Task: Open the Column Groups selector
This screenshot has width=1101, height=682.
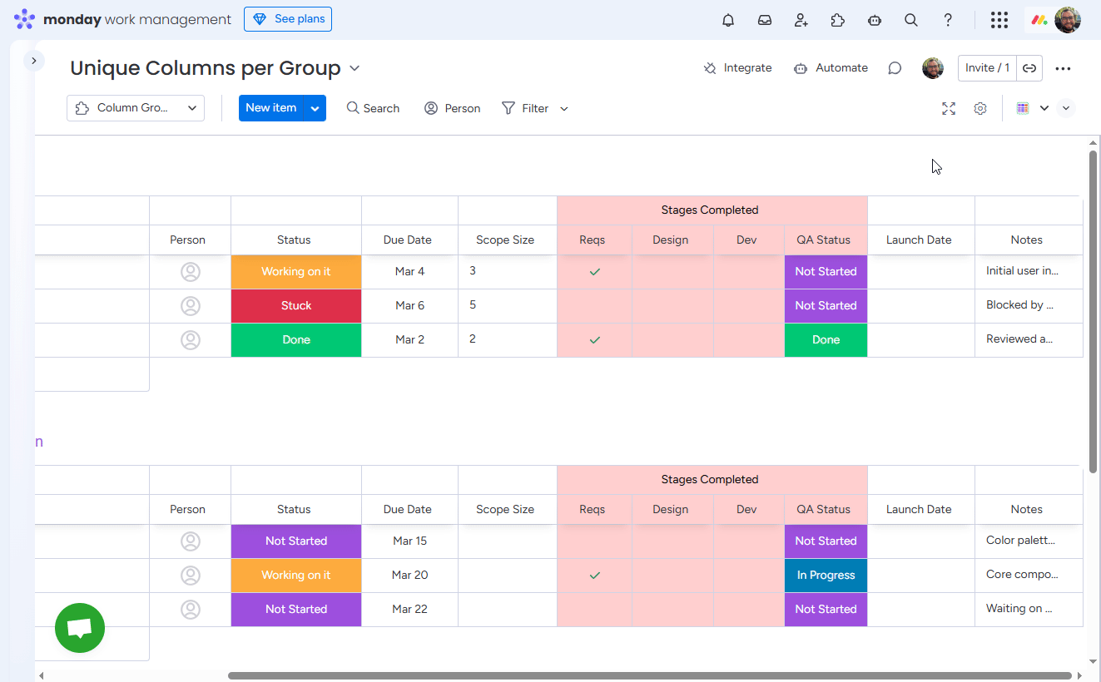Action: pyautogui.click(x=135, y=108)
